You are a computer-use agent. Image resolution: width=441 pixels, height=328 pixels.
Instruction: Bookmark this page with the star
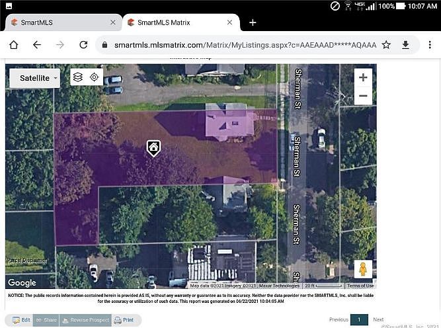386,45
